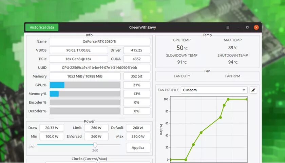285x163 pixels.
Task: Select the Memory 13% value field
Action: (137, 94)
